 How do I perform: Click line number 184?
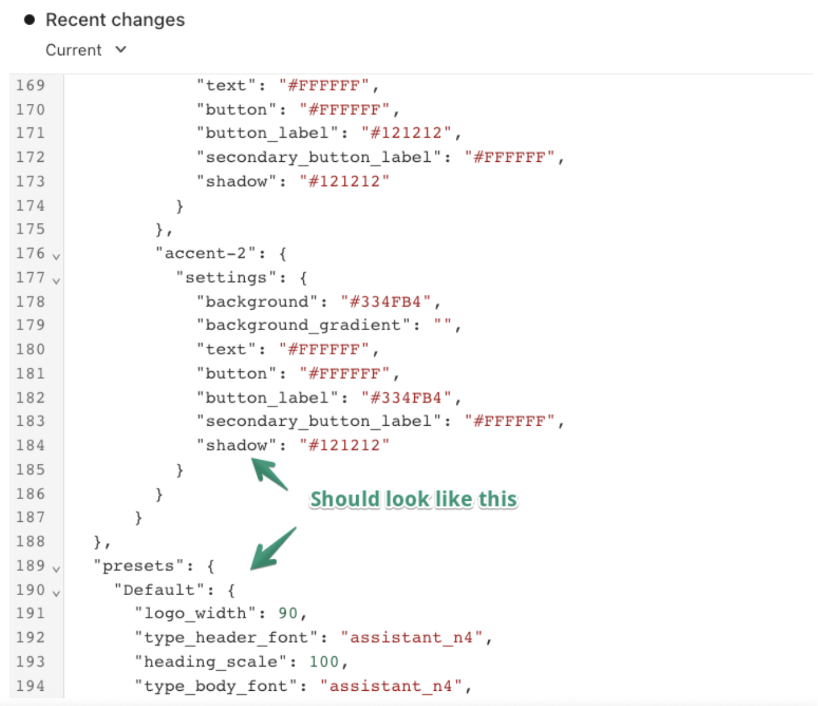coord(31,445)
